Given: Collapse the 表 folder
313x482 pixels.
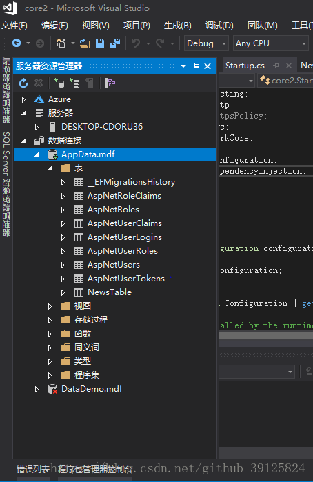Looking at the screenshot, I should (x=50, y=168).
